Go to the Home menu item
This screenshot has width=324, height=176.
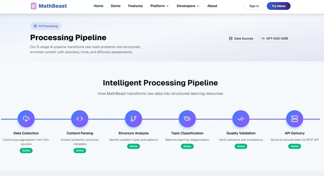click(x=98, y=6)
